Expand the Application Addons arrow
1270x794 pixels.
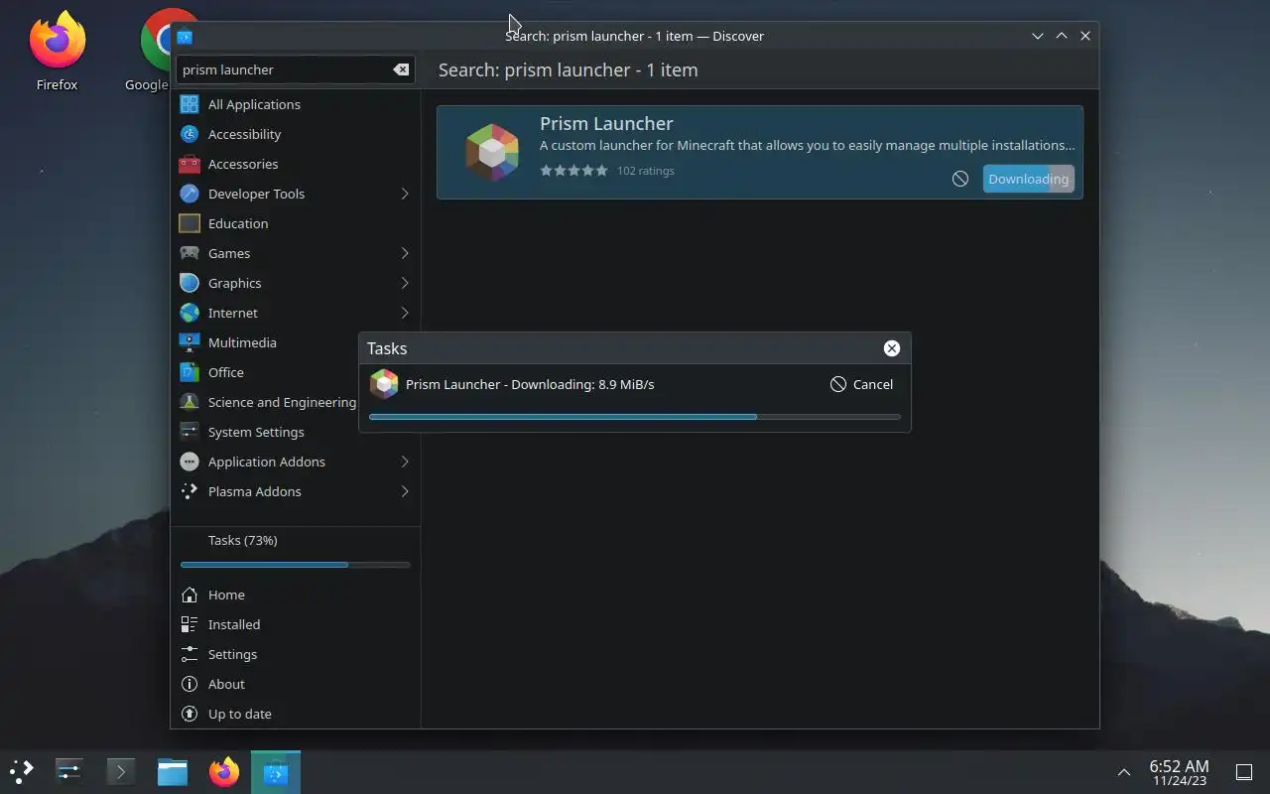[405, 462]
